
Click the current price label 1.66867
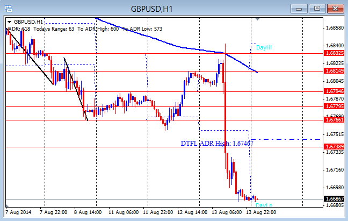coord(335,198)
